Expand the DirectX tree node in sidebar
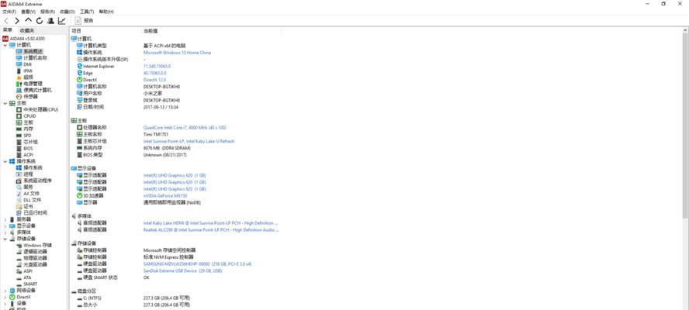Image resolution: width=689 pixels, height=310 pixels. click(x=5, y=297)
